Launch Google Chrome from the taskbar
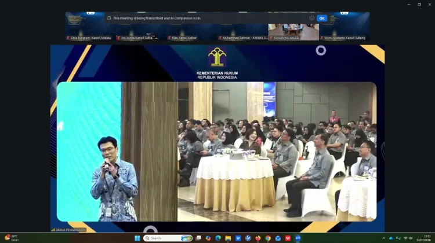The width and height of the screenshot is (435, 243). click(x=268, y=238)
